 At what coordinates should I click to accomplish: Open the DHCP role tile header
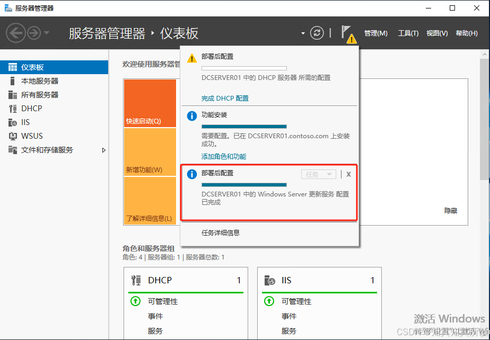186,280
